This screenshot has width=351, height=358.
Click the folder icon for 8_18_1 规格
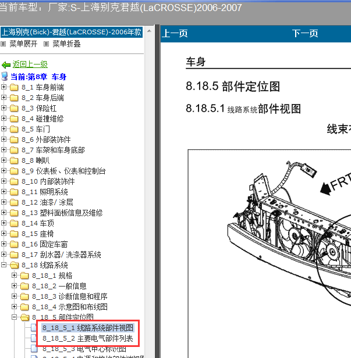point(24,275)
